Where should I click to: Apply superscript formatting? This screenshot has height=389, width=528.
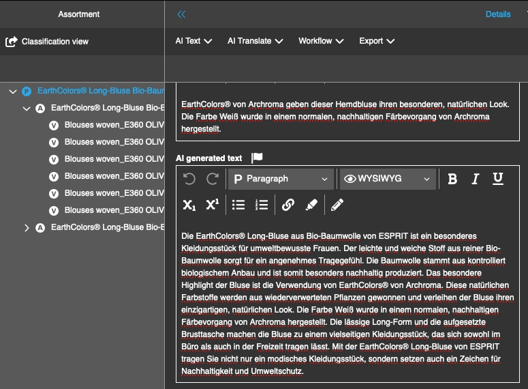tap(213, 204)
